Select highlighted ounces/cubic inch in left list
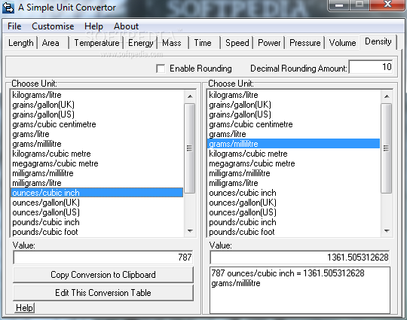This screenshot has height=320, width=407. (x=96, y=193)
